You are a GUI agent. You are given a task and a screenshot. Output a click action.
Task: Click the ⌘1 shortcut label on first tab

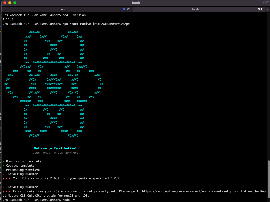coord(128,9)
